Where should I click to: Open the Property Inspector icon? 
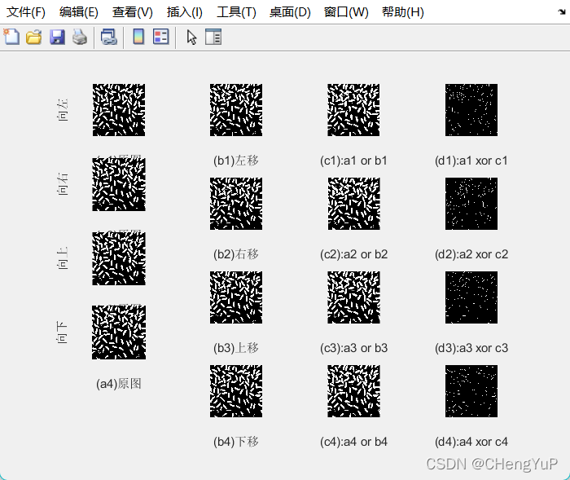point(213,37)
